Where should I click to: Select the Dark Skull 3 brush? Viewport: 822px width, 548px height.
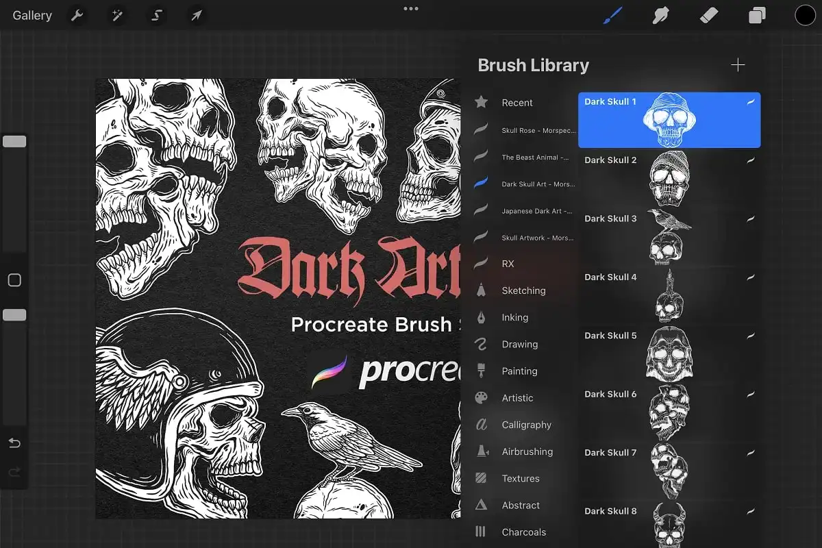point(669,238)
